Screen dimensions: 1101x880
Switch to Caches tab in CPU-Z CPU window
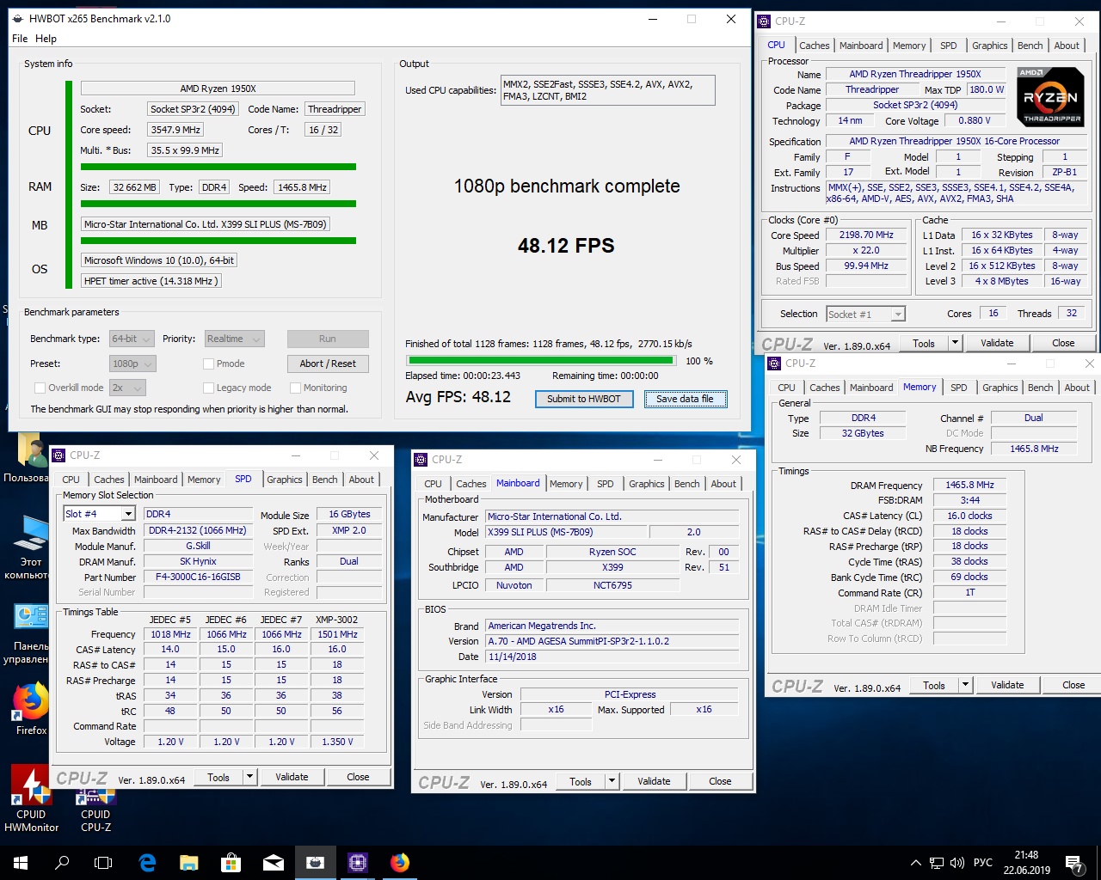tap(814, 46)
